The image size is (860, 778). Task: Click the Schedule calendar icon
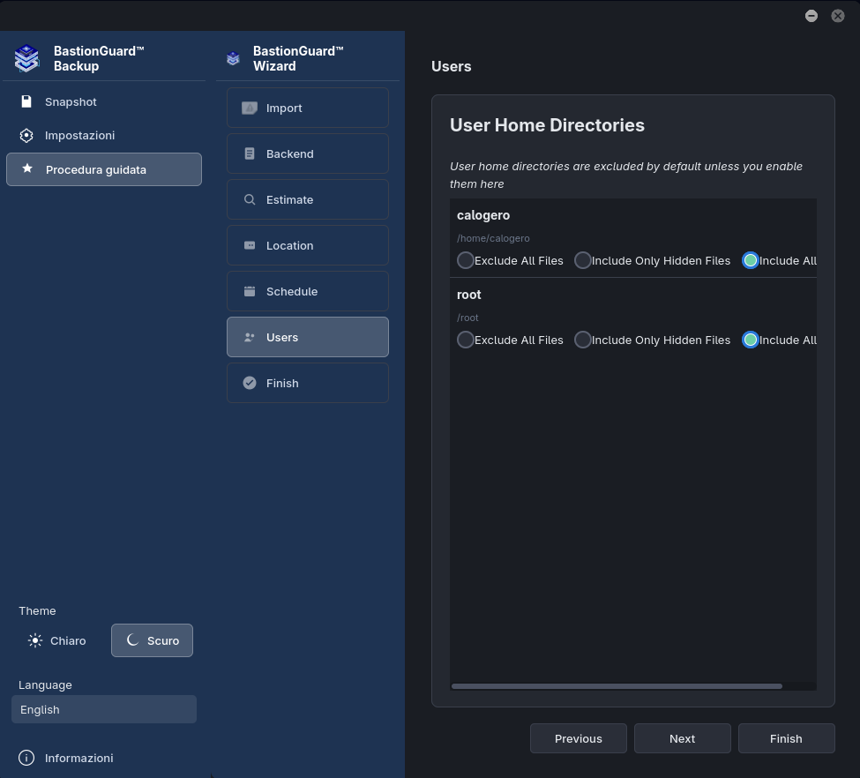coord(250,291)
